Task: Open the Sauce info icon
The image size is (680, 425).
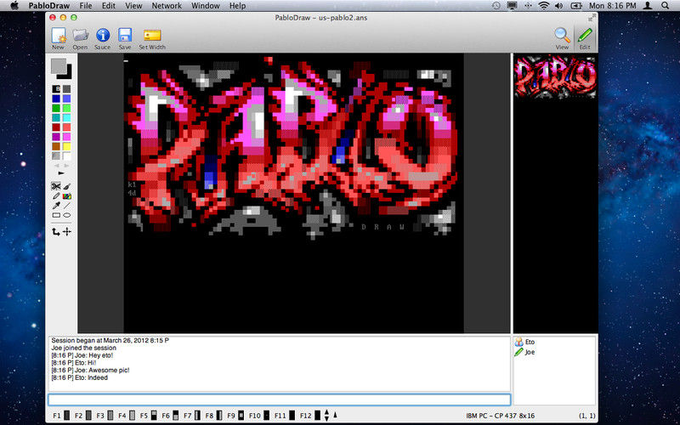Action: click(x=103, y=36)
